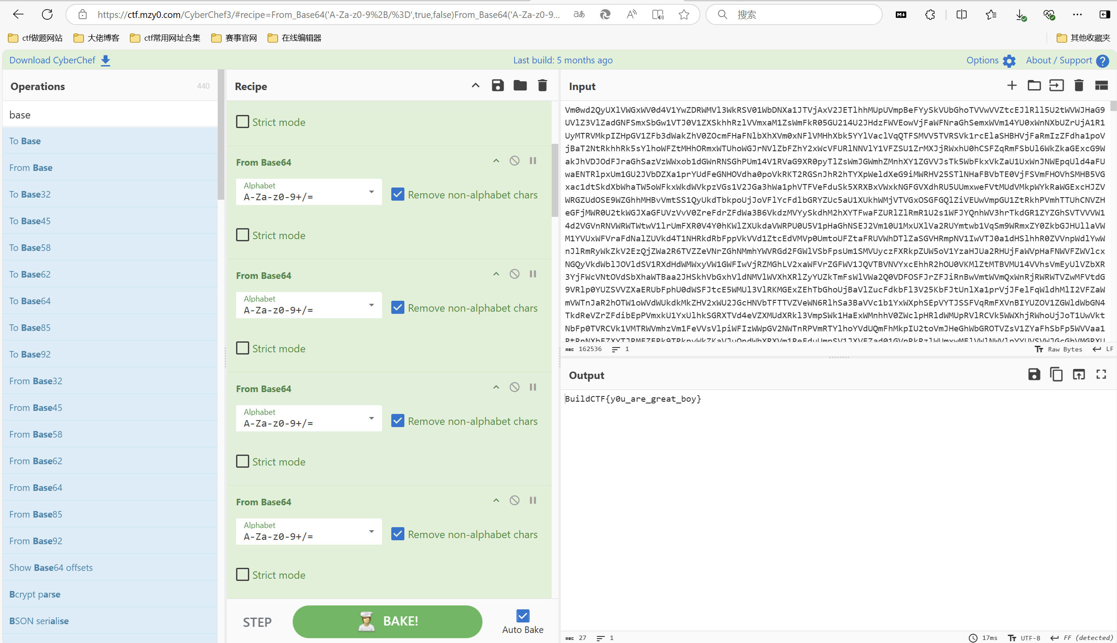
Task: Collapse the third From Base64 operation
Action: [496, 387]
